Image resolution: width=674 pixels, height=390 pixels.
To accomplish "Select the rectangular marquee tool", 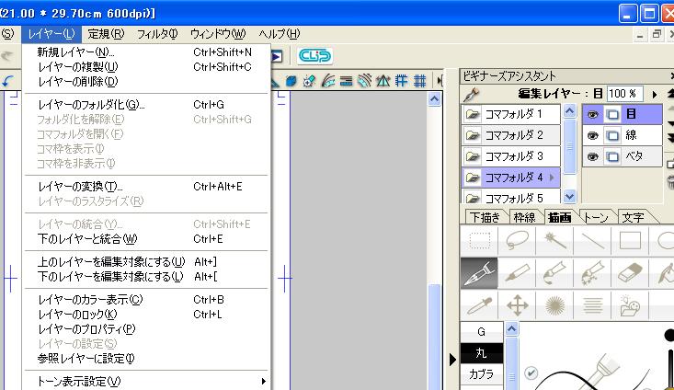I will (x=479, y=242).
